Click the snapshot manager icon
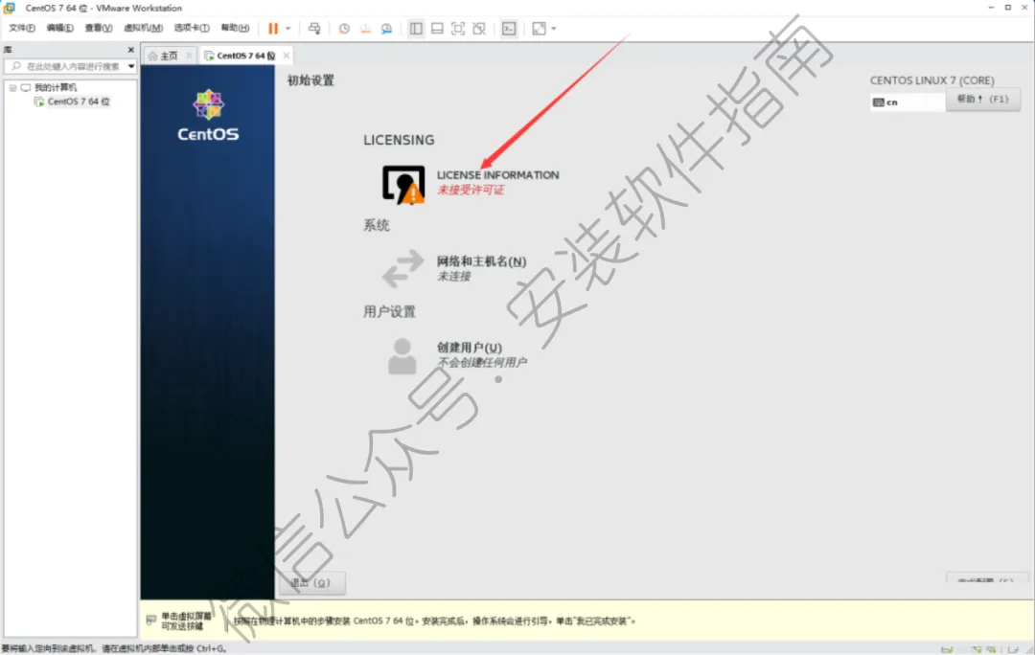This screenshot has height=655, width=1035. [386, 29]
